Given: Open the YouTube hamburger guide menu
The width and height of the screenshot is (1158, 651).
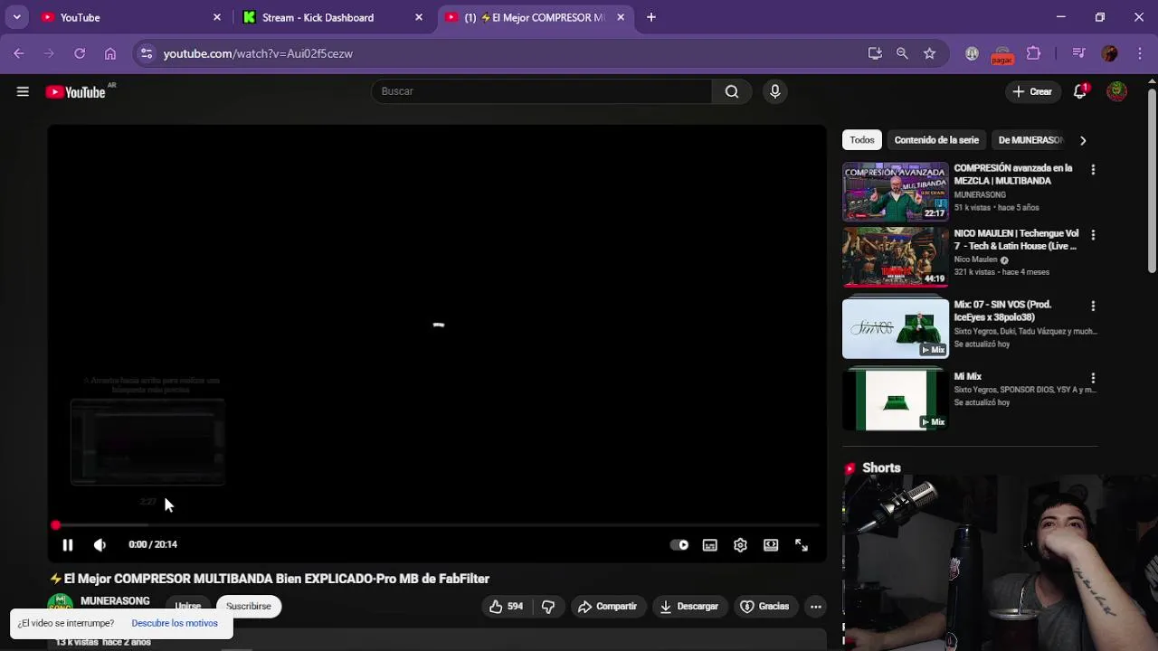Looking at the screenshot, I should tap(23, 91).
